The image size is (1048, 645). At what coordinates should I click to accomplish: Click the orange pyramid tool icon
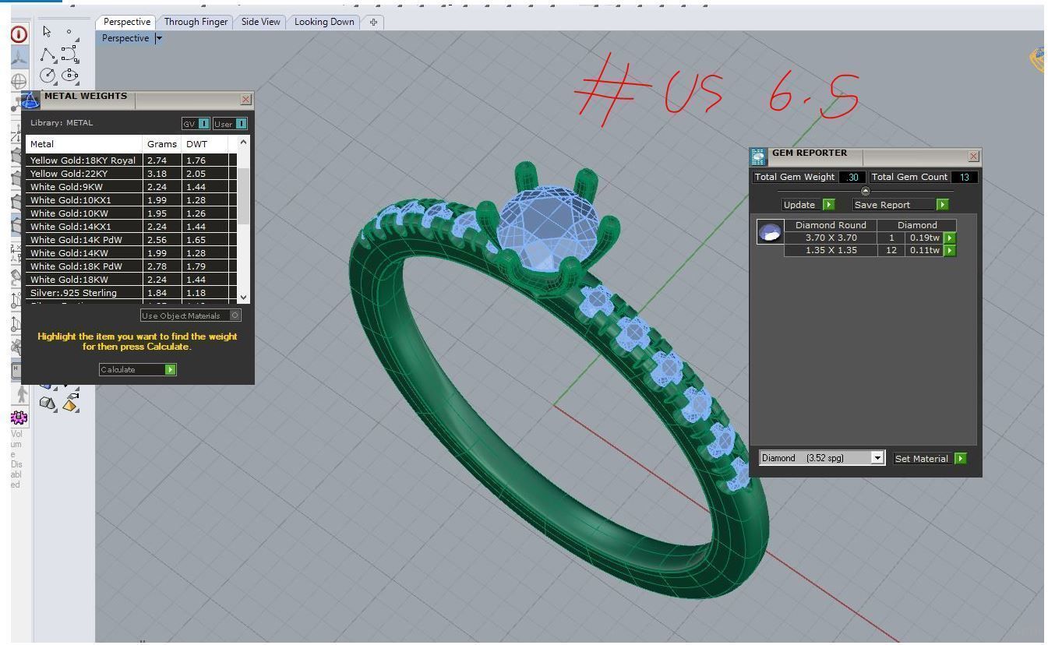pyautogui.click(x=71, y=403)
